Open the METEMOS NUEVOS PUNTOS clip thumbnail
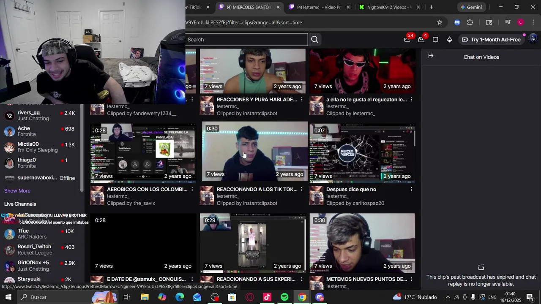 362,243
